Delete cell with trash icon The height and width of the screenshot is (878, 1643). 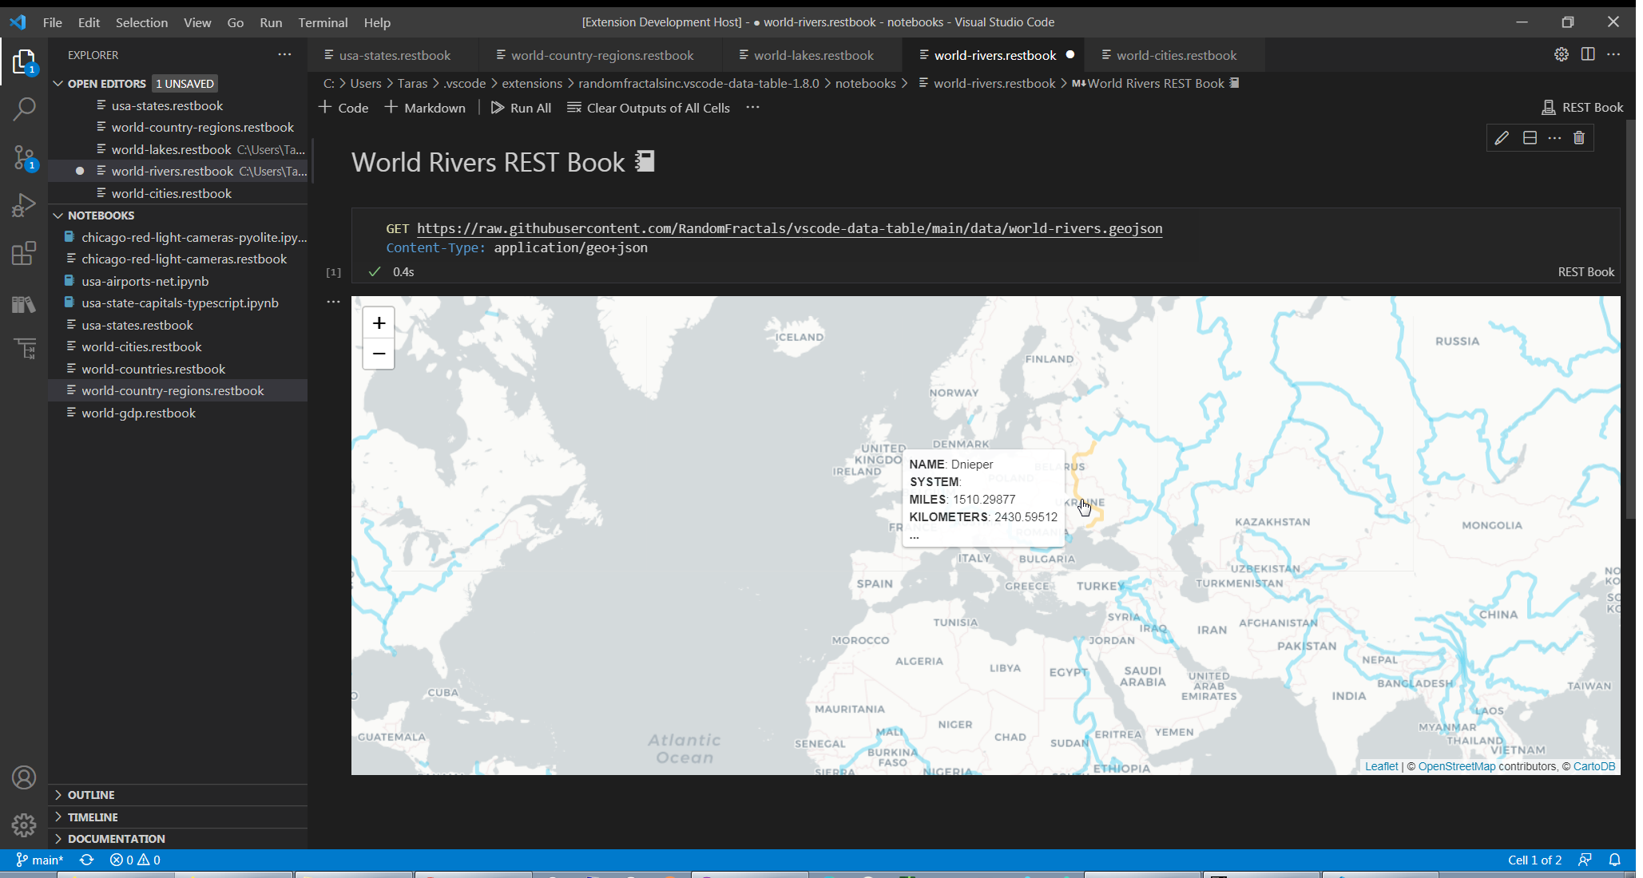point(1579,138)
